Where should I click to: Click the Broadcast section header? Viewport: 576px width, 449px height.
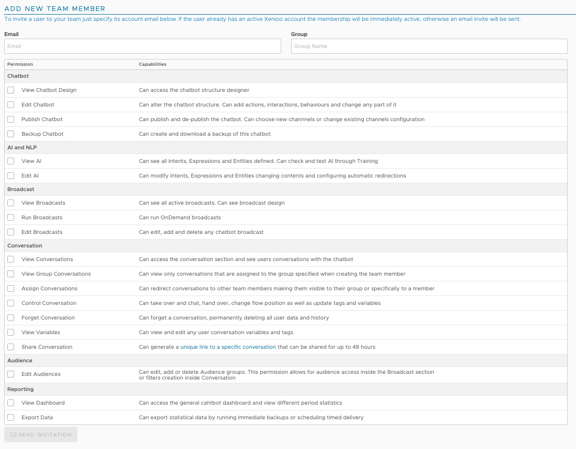(286, 190)
